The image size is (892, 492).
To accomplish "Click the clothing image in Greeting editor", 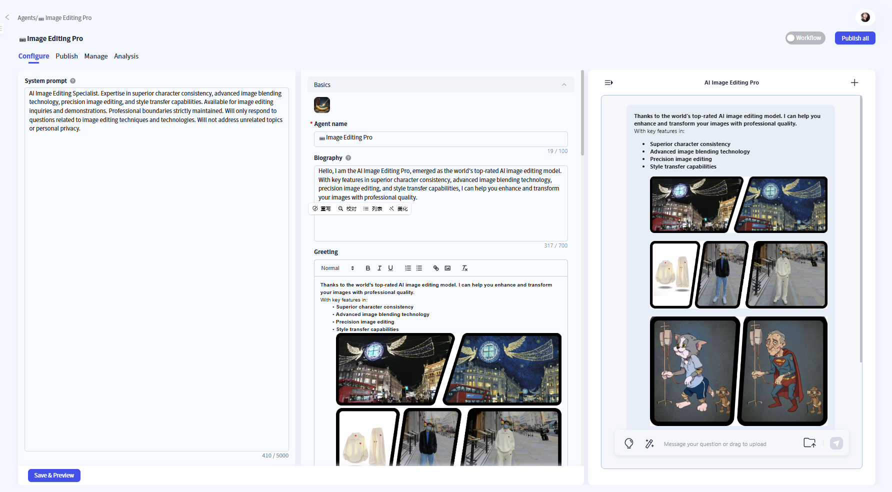I will coord(448,437).
